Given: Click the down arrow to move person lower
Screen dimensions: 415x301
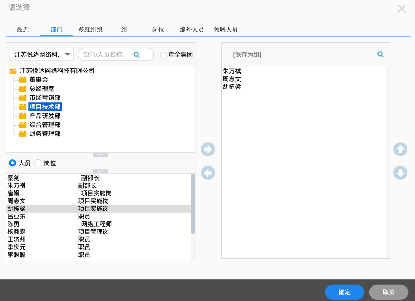Looking at the screenshot, I should pyautogui.click(x=400, y=173).
